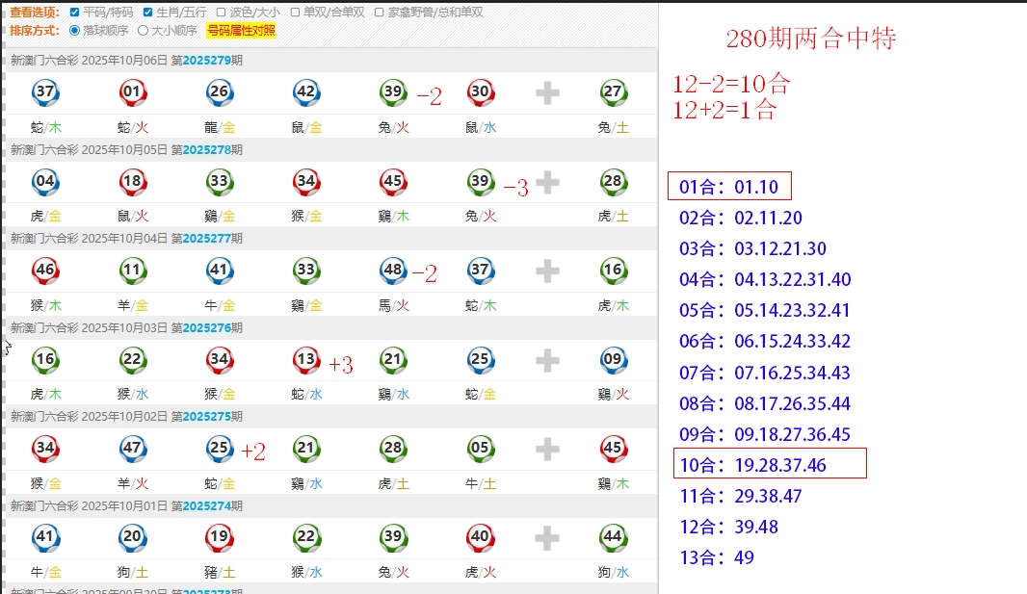The height and width of the screenshot is (594, 1027).
Task: Click the plus sign in draw 2025278 row
Action: (x=547, y=182)
